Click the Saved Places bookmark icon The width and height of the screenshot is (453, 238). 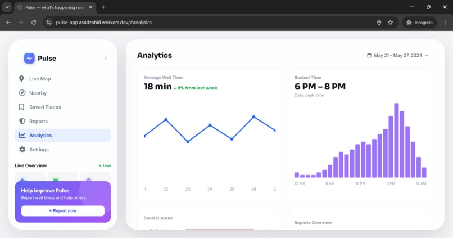[x=22, y=107]
